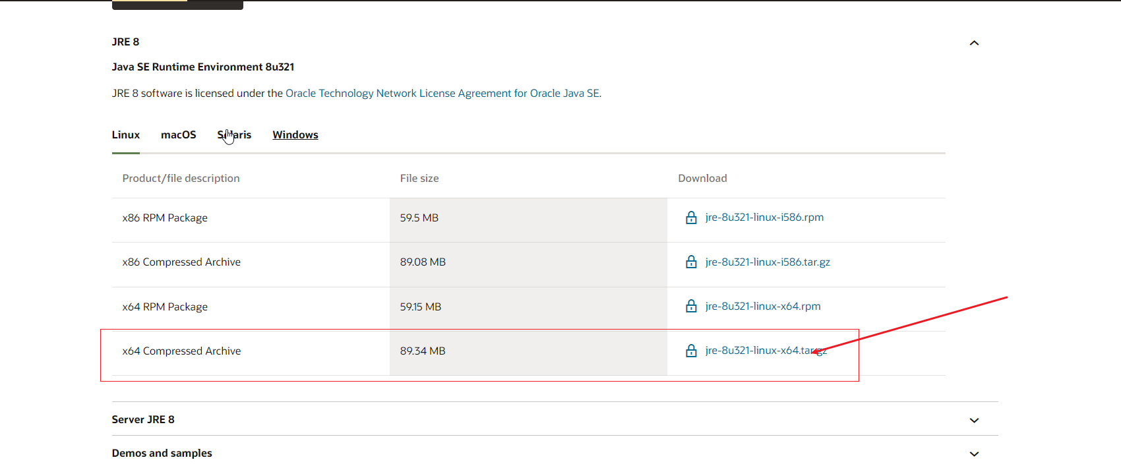Click lock icon beside jre-8u321-linux-x64.rpm
Image resolution: width=1121 pixels, height=466 pixels.
[691, 306]
